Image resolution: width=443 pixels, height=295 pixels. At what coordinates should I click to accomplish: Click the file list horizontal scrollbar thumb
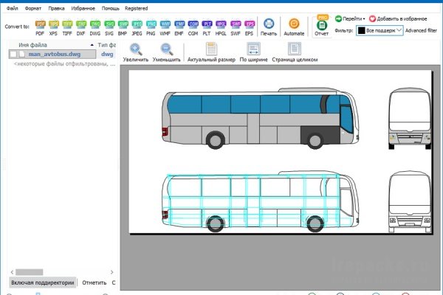(30, 272)
